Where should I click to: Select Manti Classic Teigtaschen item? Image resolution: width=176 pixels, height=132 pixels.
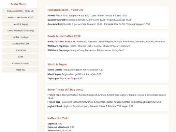click(75, 70)
